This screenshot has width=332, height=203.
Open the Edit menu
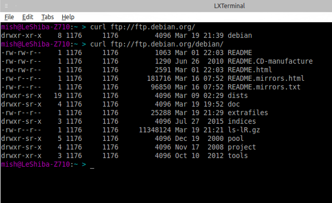(27, 17)
